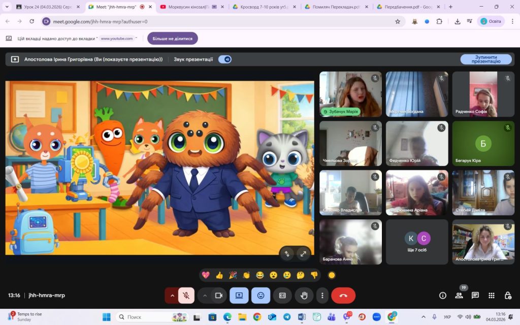
Task: Switch to Урок 24 browser tab
Action: [x=48, y=7]
